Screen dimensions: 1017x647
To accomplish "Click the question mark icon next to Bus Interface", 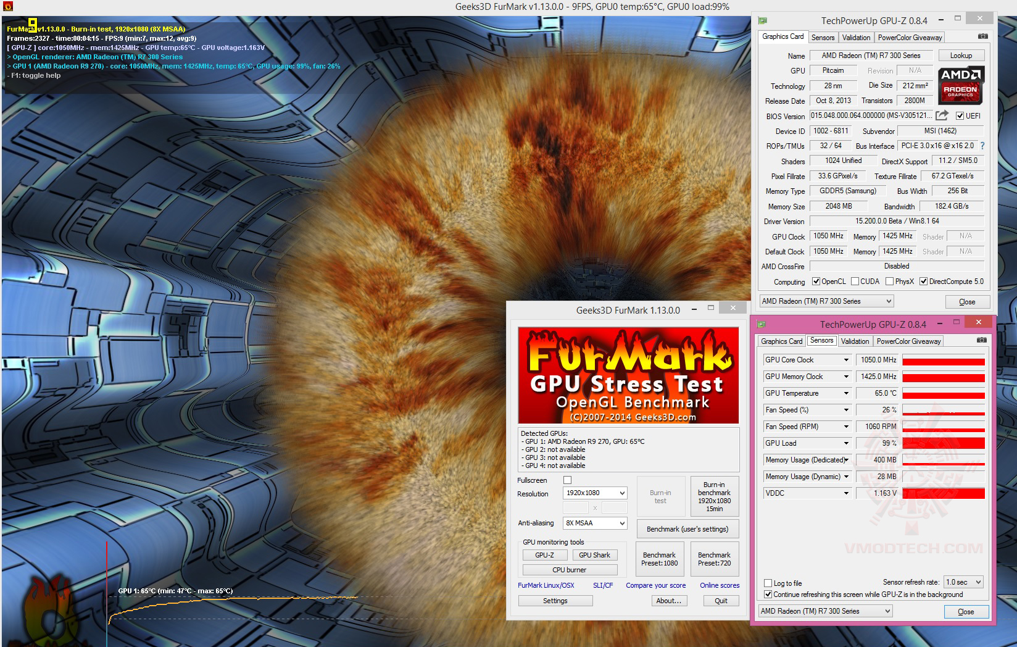I will click(x=982, y=146).
